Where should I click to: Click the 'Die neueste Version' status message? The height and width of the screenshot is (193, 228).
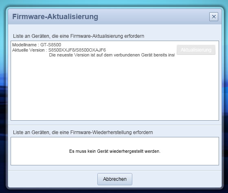[112, 55]
